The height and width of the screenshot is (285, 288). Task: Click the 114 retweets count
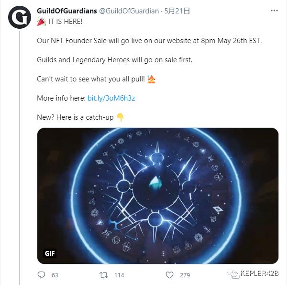119,275
